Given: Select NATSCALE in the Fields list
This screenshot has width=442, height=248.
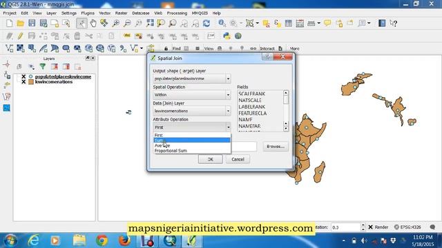Looking at the screenshot, I should [250, 101].
